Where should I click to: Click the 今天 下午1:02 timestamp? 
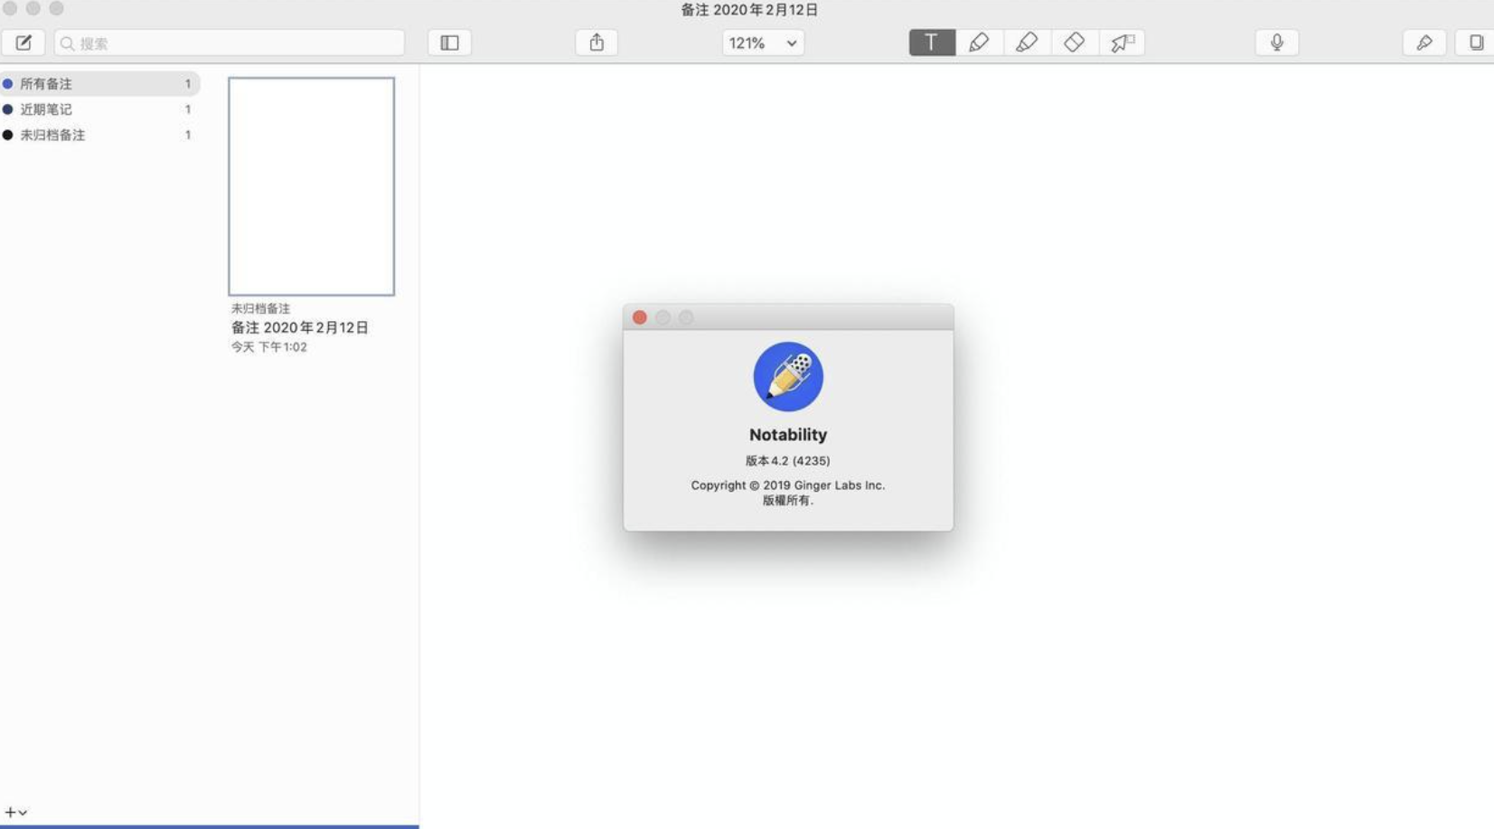[268, 347]
